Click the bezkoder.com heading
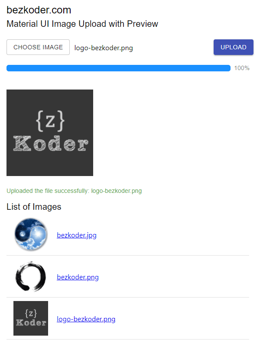The image size is (260, 346). [39, 10]
